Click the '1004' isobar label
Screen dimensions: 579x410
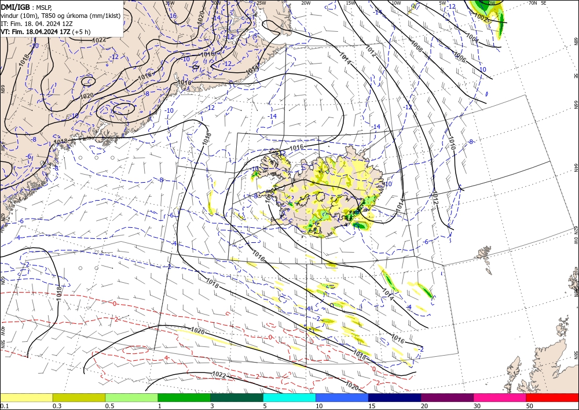472,38
